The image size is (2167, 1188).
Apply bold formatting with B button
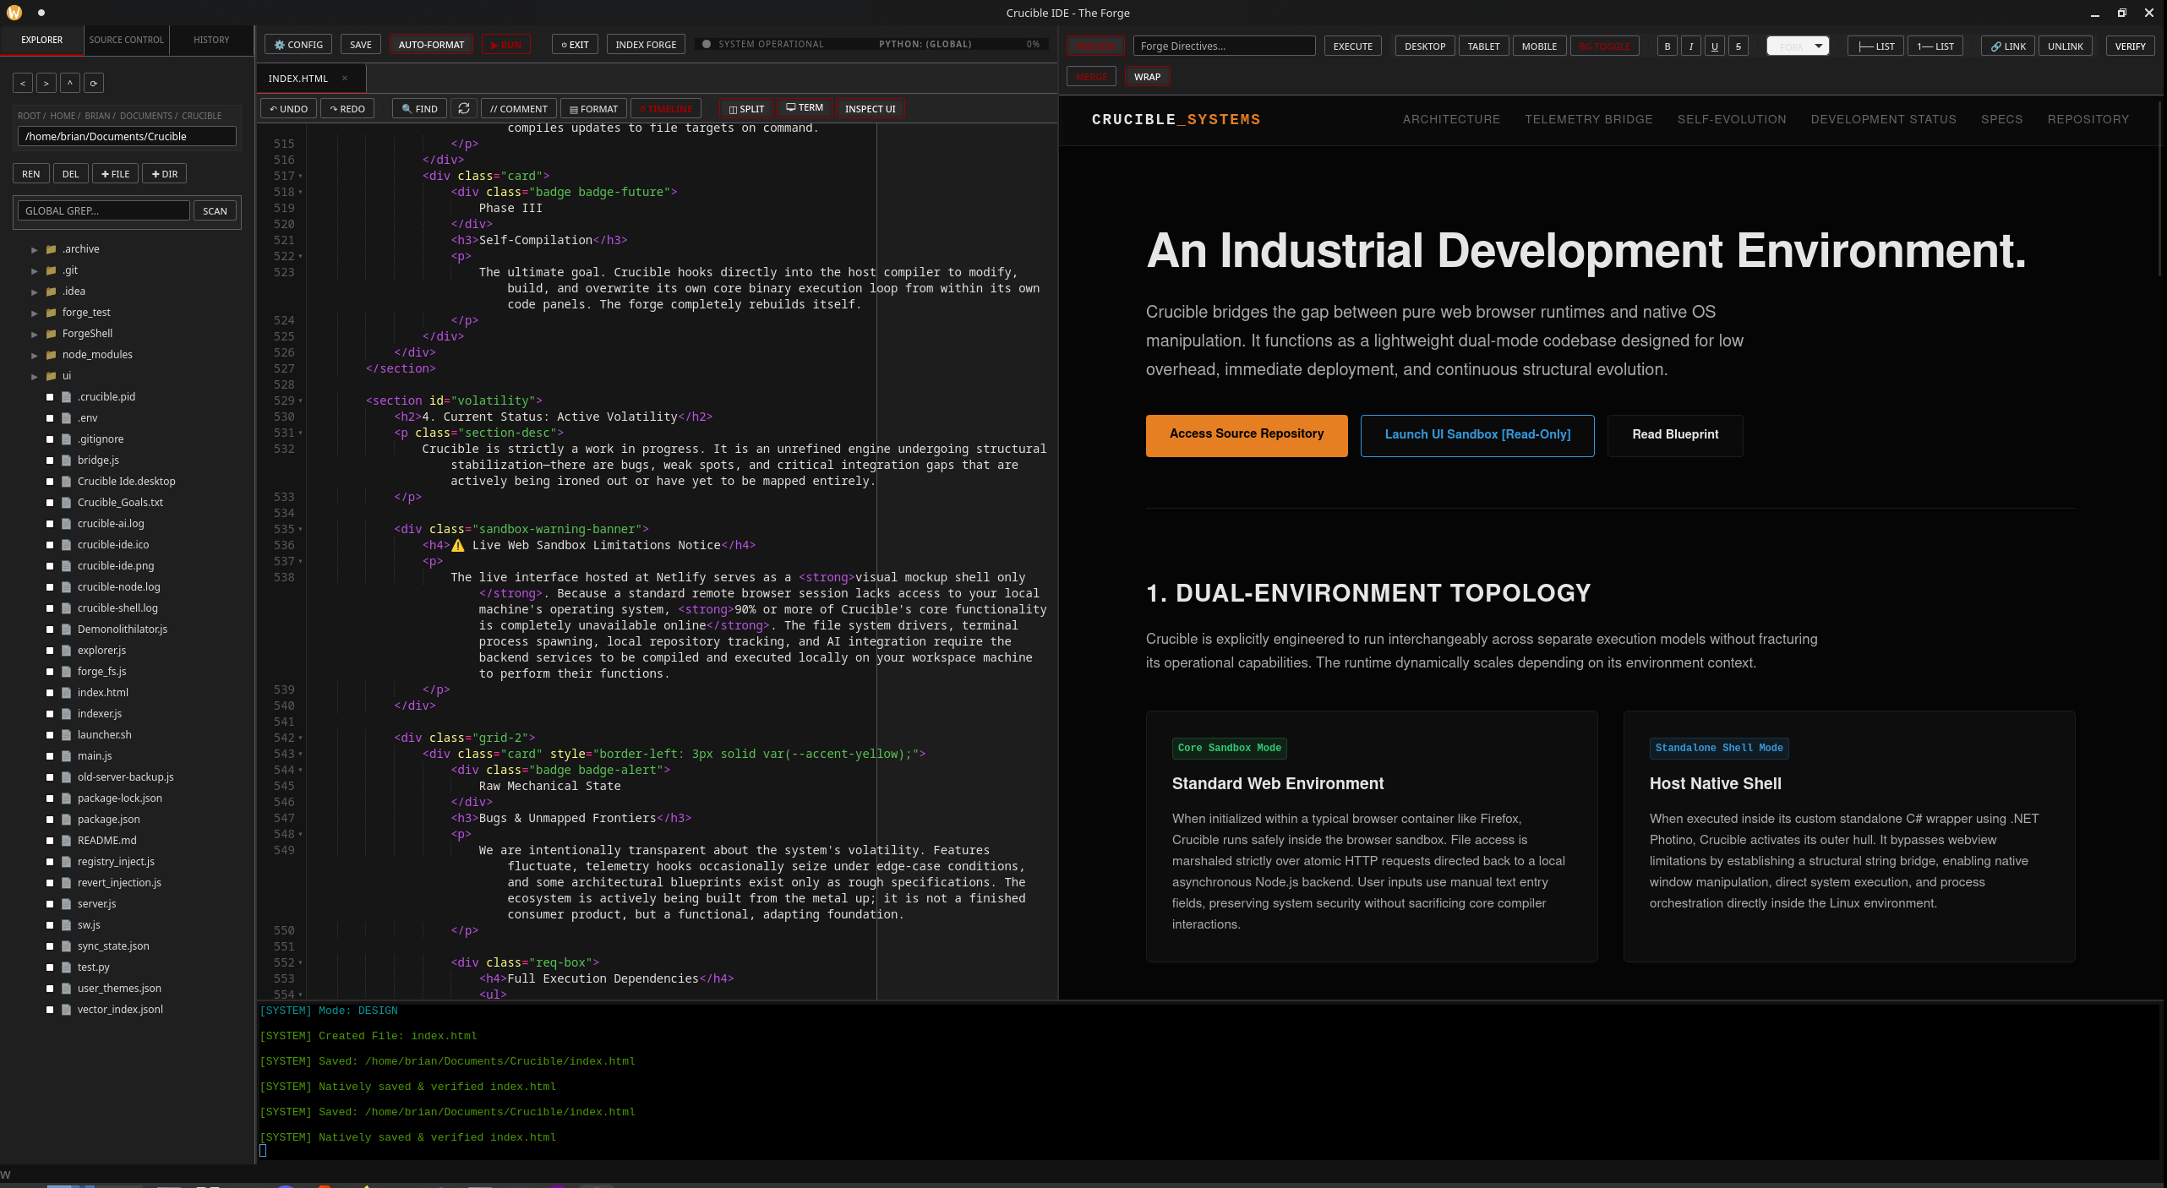[1668, 46]
